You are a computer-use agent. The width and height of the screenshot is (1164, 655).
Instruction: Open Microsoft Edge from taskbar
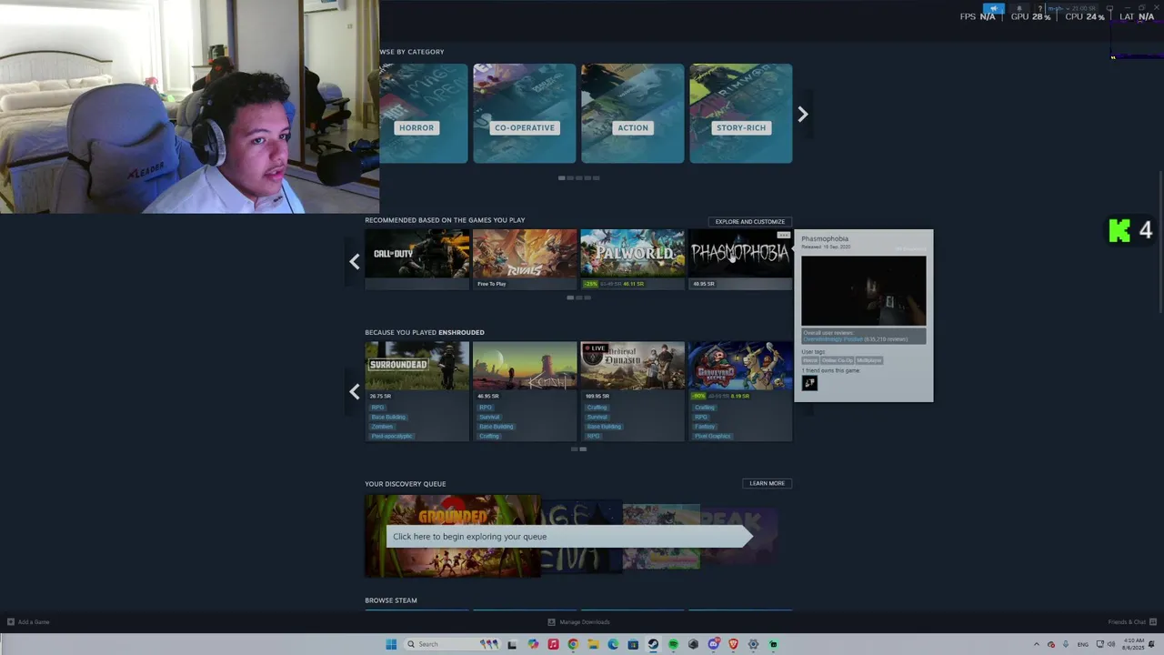coord(613,644)
